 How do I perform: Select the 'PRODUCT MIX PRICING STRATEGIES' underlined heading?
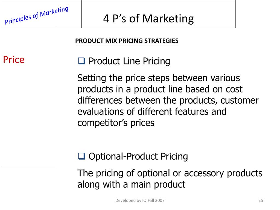(x=127, y=41)
